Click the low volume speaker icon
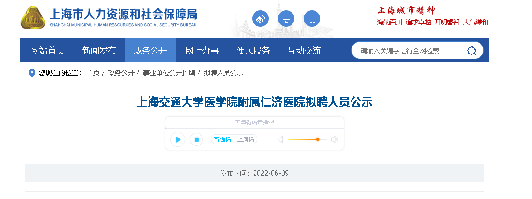 (x=281, y=139)
